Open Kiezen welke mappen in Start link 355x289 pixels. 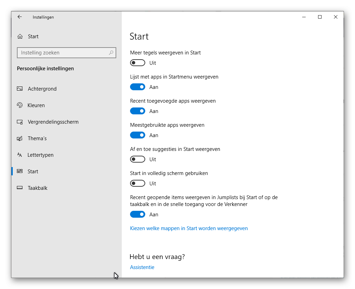click(189, 228)
